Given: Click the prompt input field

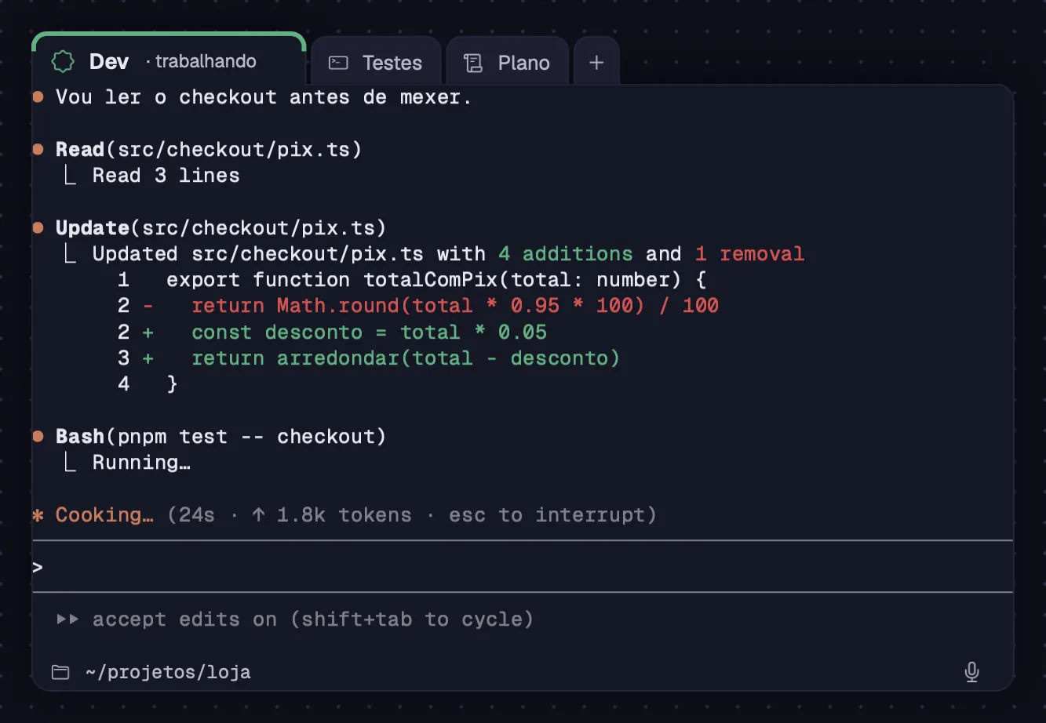Looking at the screenshot, I should pyautogui.click(x=523, y=566).
